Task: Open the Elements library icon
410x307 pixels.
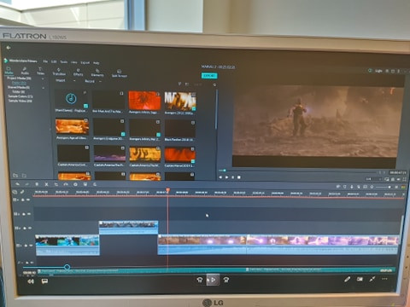Action: click(97, 72)
